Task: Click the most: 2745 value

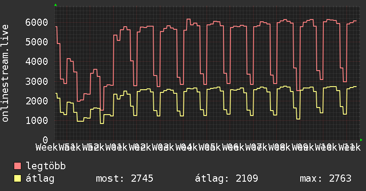Action: coord(124,179)
